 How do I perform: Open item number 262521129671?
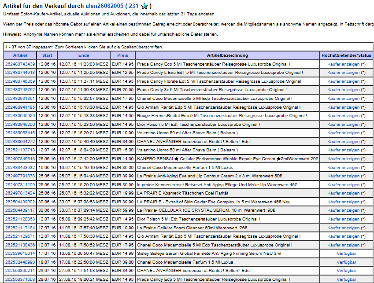click(20, 236)
